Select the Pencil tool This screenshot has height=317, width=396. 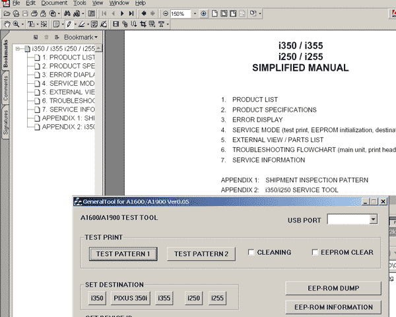(69, 24)
